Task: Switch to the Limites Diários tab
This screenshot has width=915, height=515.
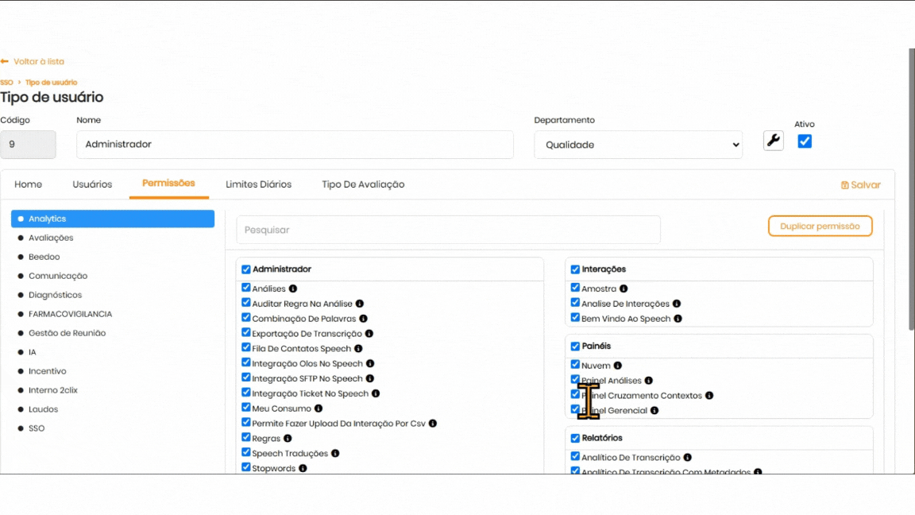Action: [258, 184]
